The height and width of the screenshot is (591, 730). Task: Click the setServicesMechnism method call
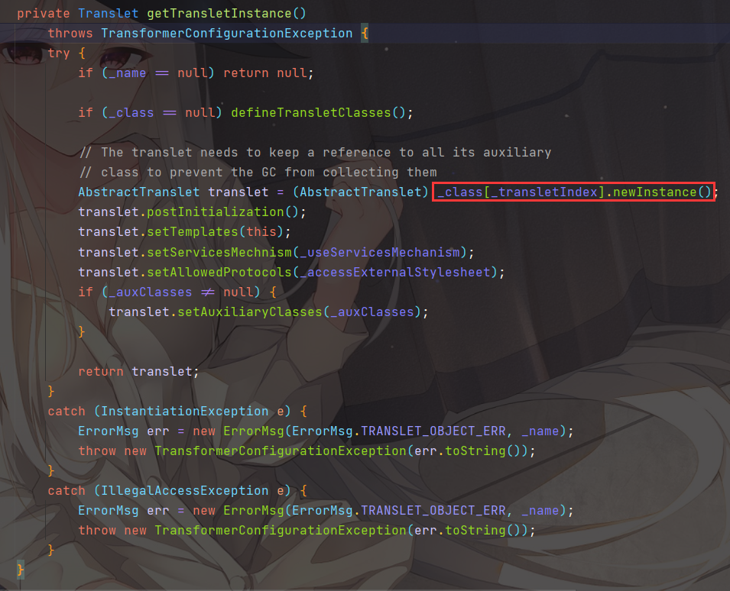click(x=219, y=252)
